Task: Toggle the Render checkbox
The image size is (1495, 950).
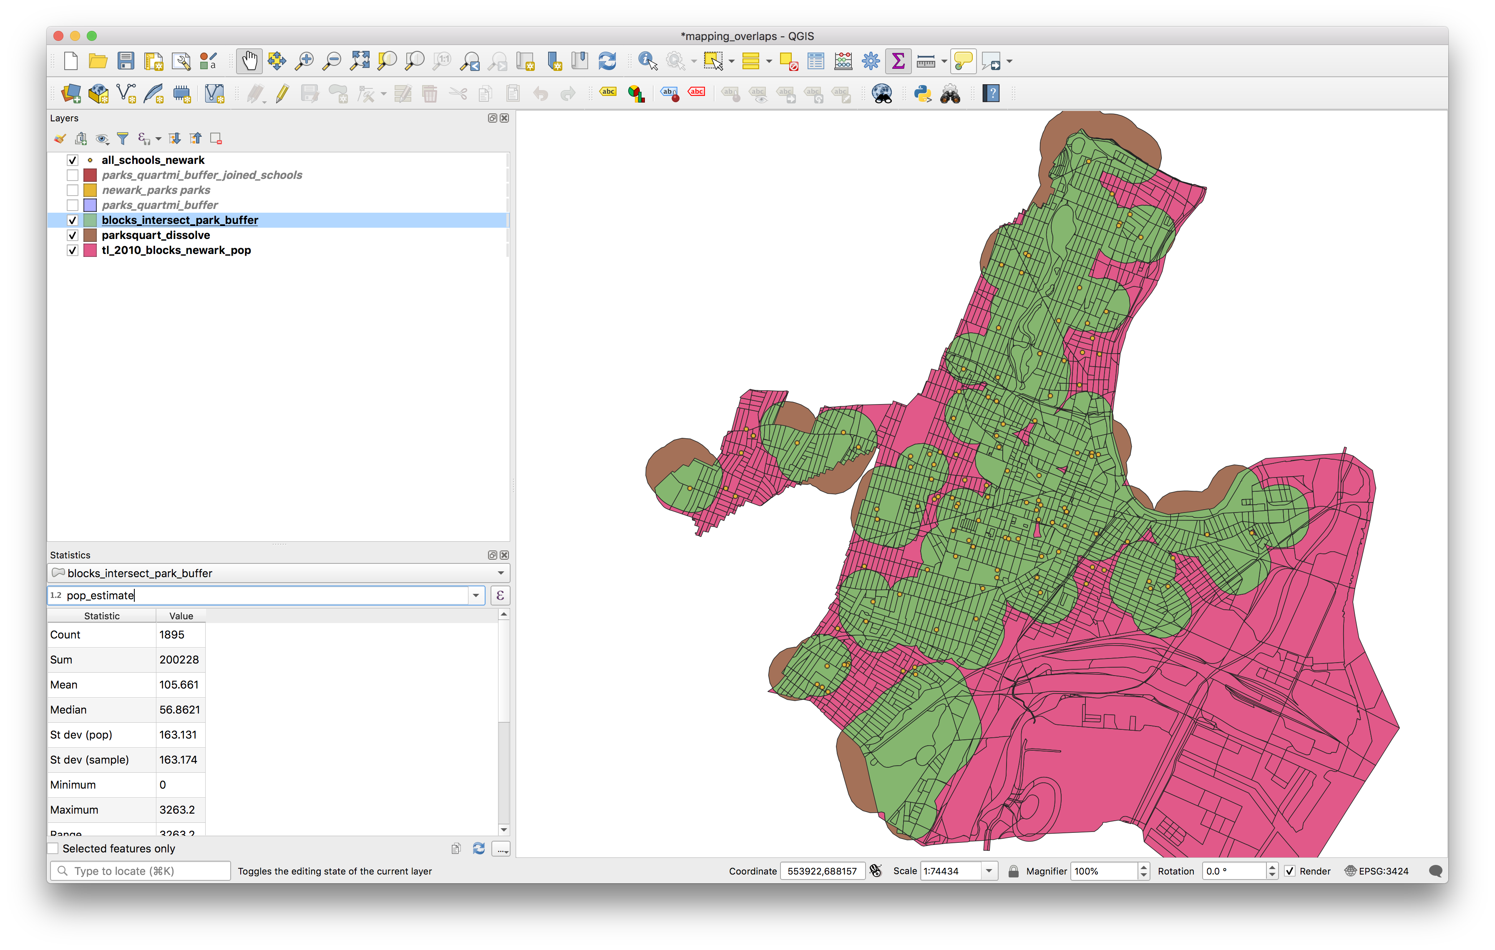Action: (x=1289, y=871)
